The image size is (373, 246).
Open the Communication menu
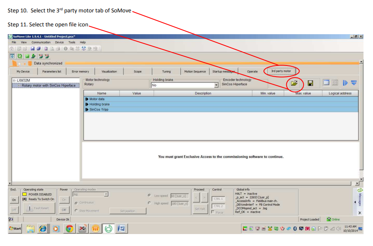coord(41,42)
